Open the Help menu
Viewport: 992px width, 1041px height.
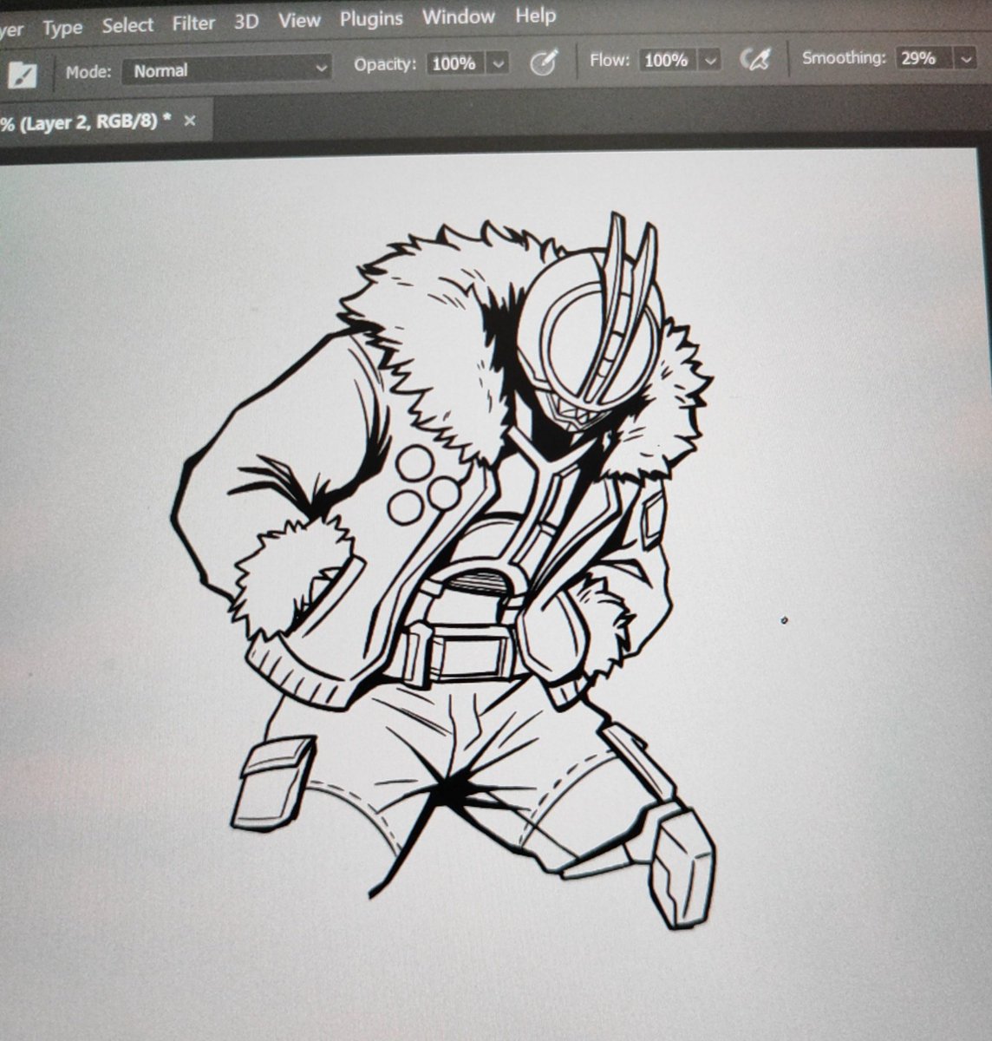coord(535,15)
